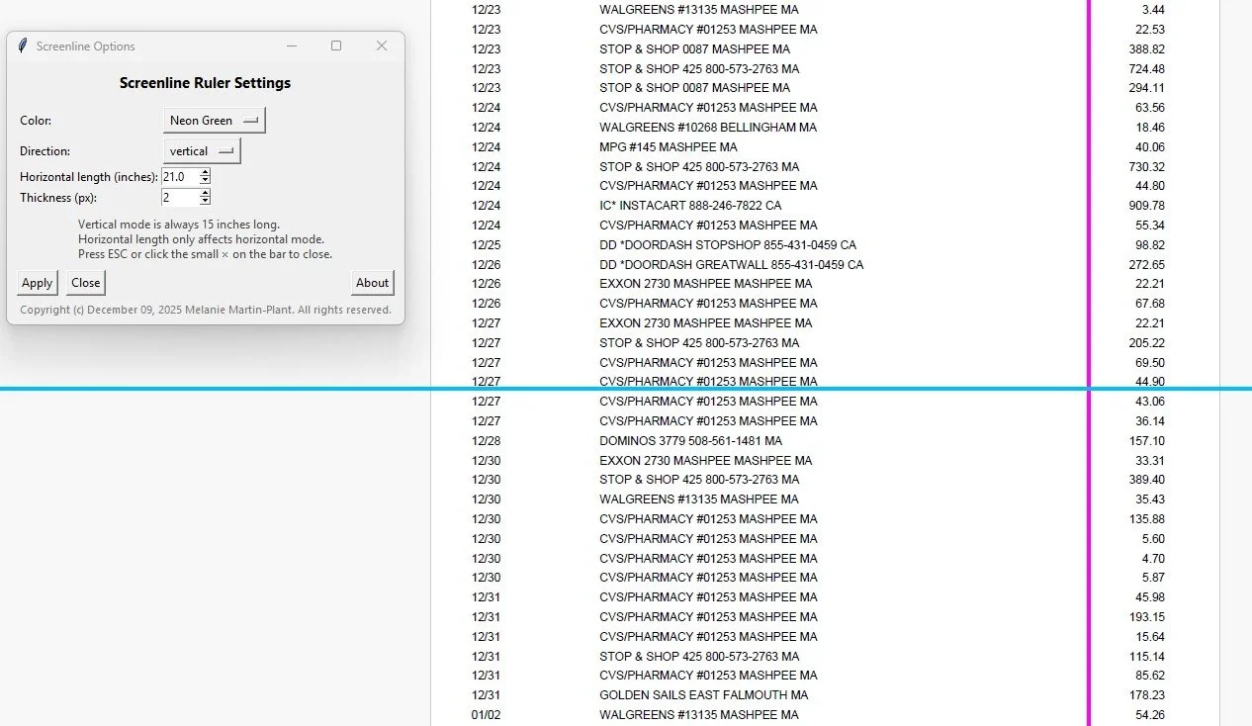
Task: Open the Color dropdown showing Neon Green
Action: click(x=214, y=121)
